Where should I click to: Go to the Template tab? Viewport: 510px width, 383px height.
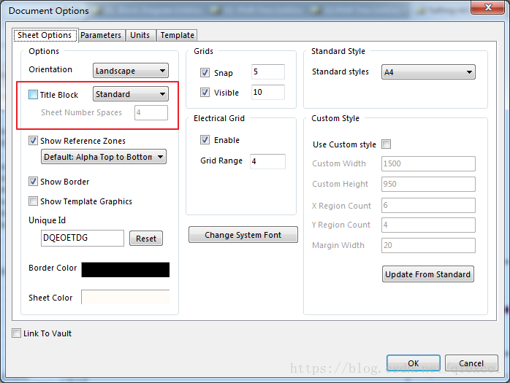coord(177,35)
